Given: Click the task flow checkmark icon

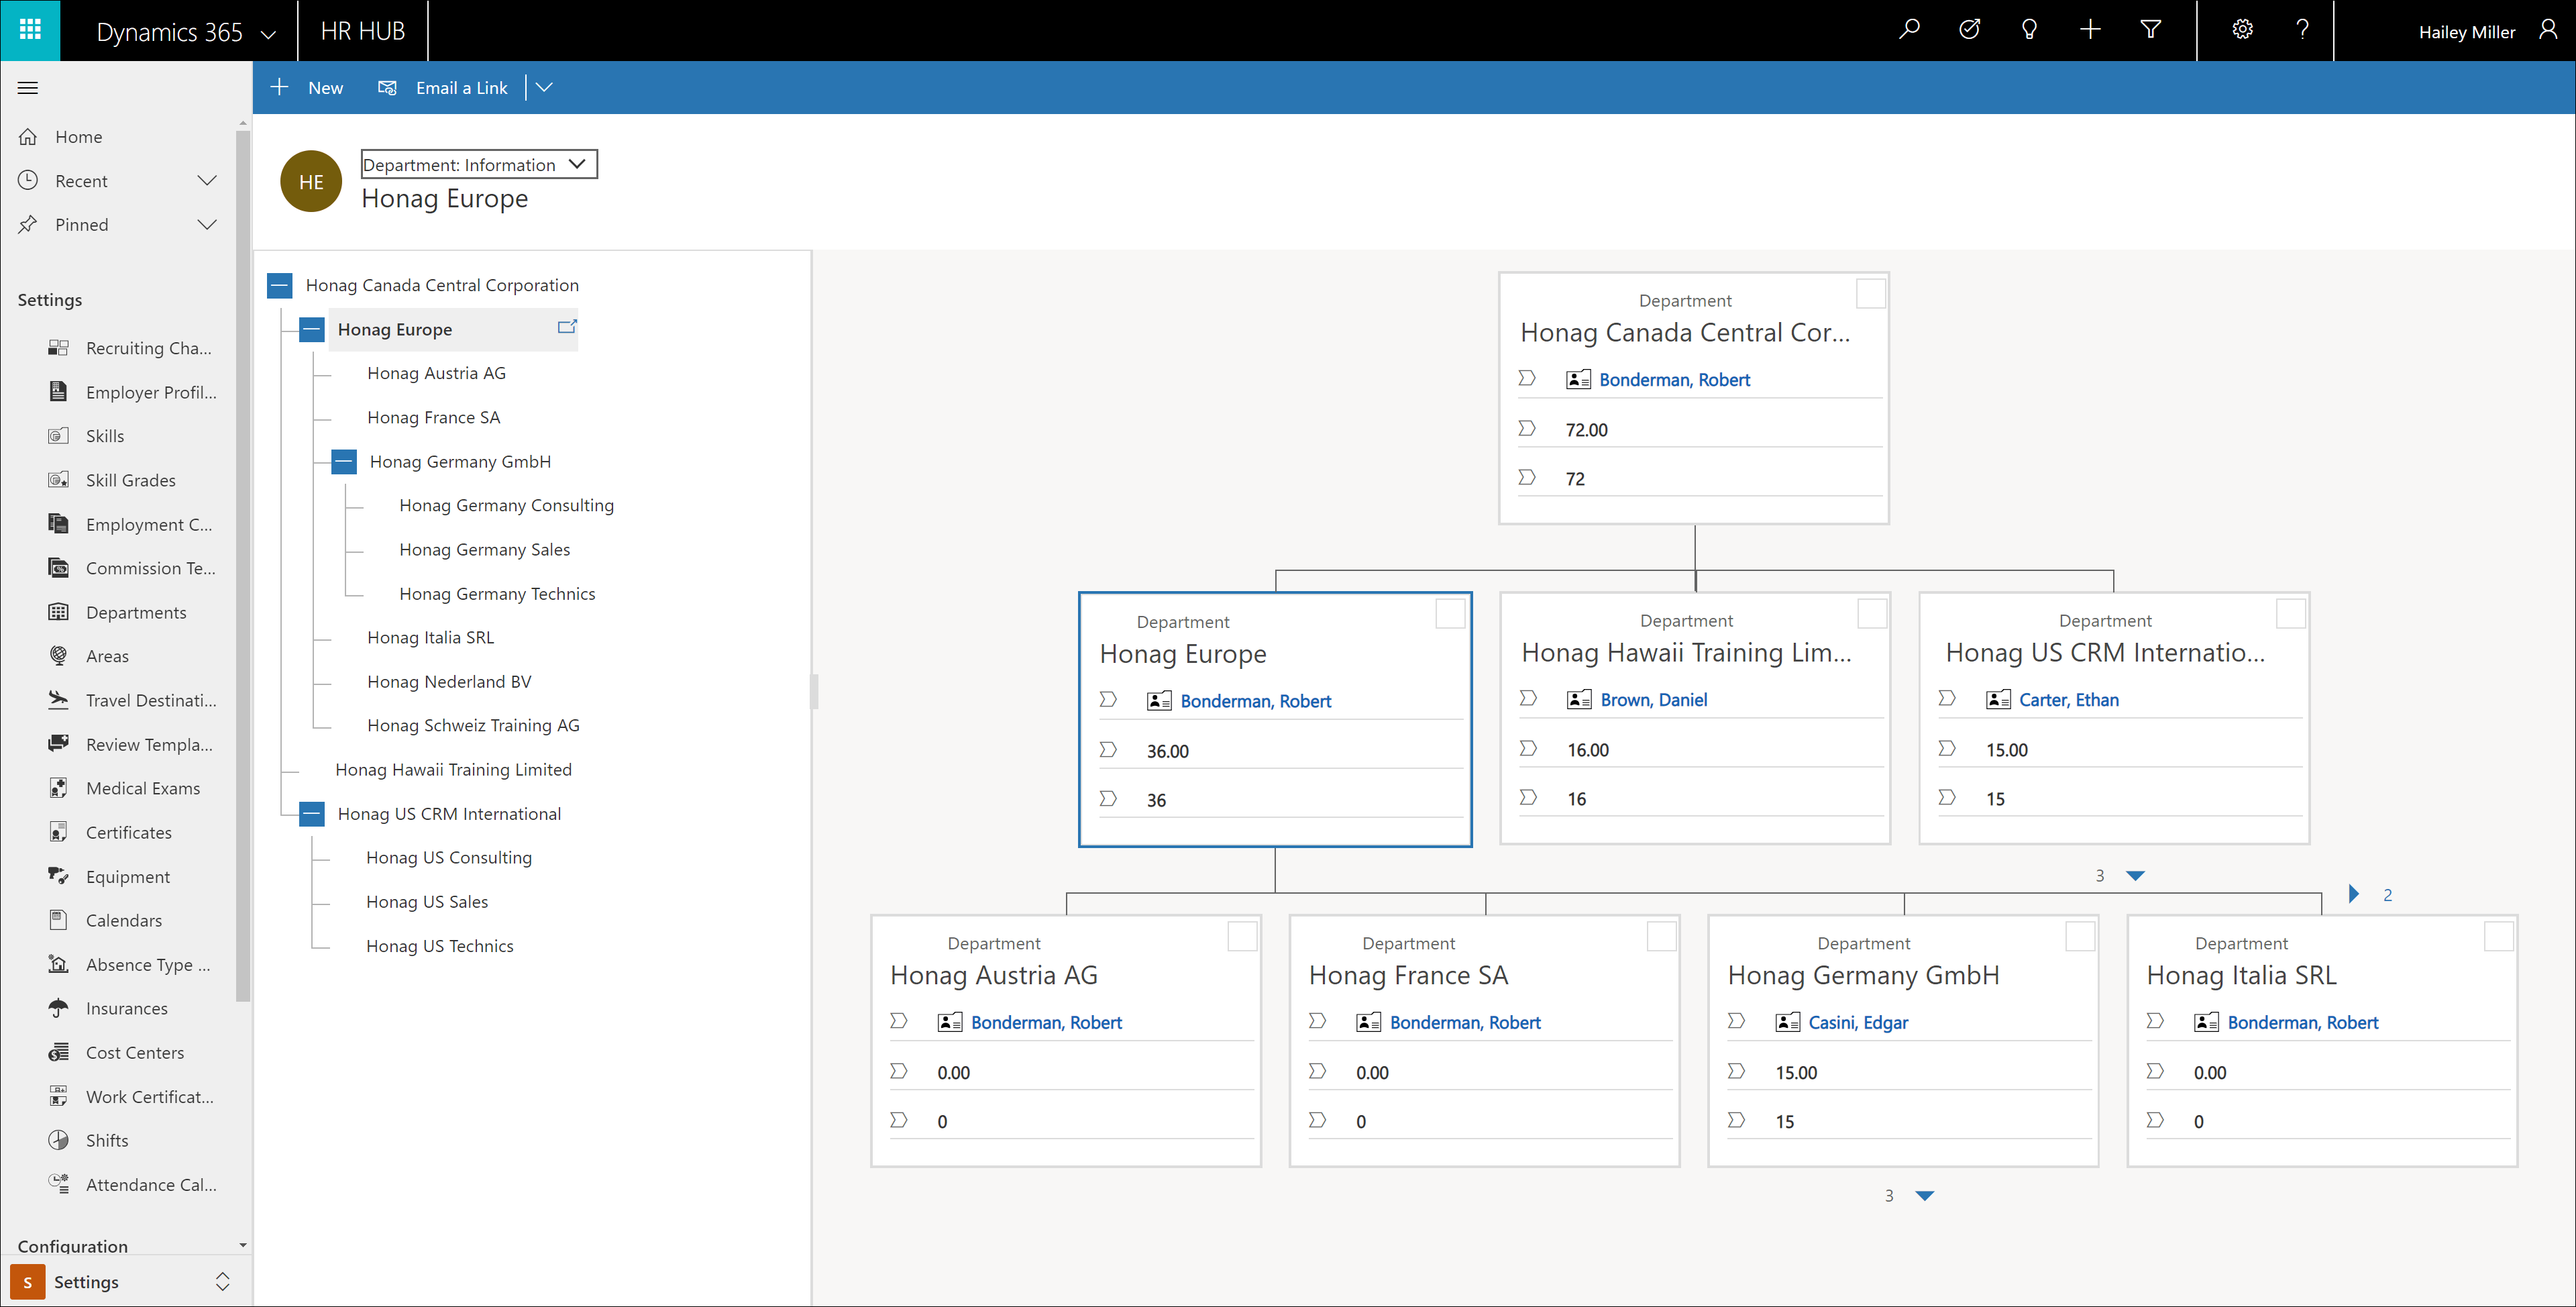Looking at the screenshot, I should (1969, 30).
